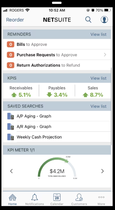Tap the KPI METER 1/1 header
The height and width of the screenshot is (210, 115).
[57, 150]
